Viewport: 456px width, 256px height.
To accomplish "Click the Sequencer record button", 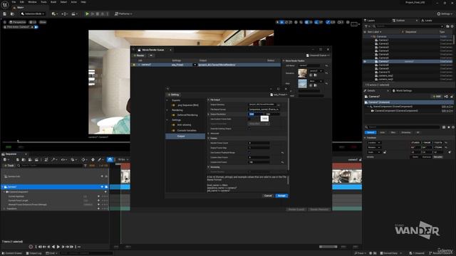I will tap(31, 247).
